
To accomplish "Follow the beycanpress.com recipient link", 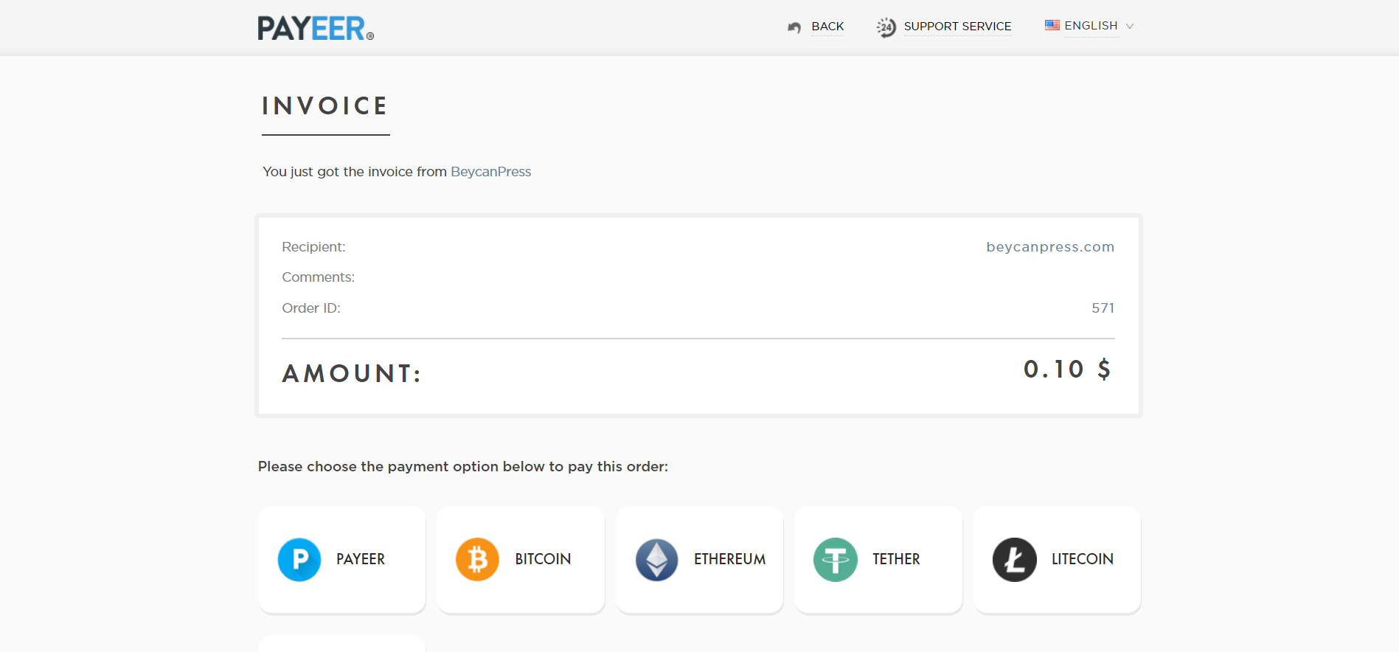I will 1050,247.
